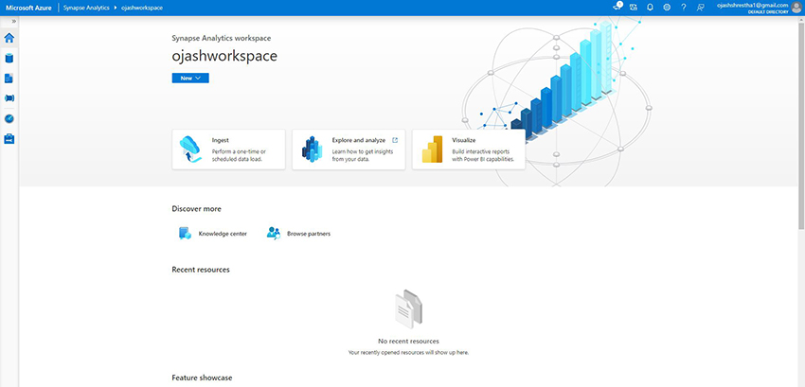Click the Power BI Visualize icon
805x387 pixels.
pos(432,150)
